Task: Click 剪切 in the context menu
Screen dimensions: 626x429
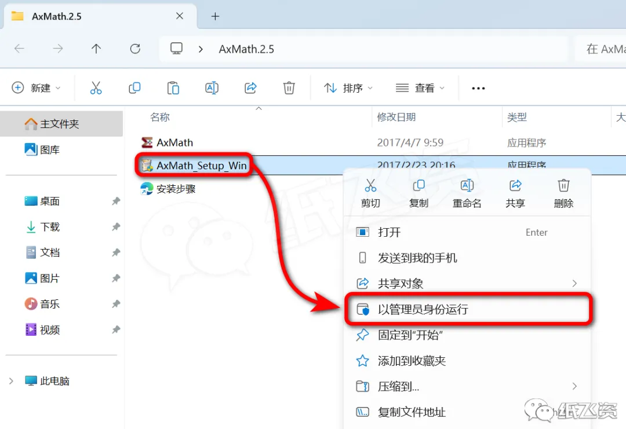Action: click(370, 194)
